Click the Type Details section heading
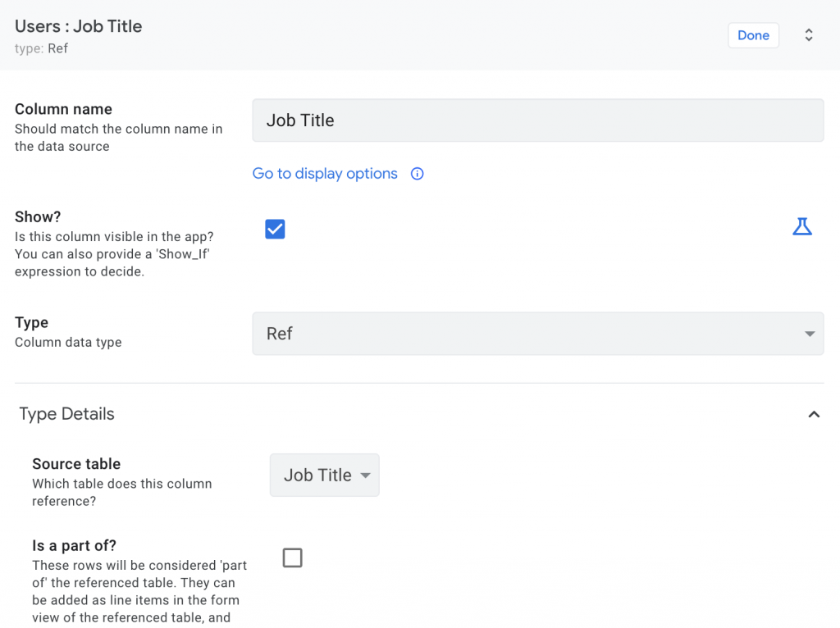The image size is (840, 628). pyautogui.click(x=66, y=414)
